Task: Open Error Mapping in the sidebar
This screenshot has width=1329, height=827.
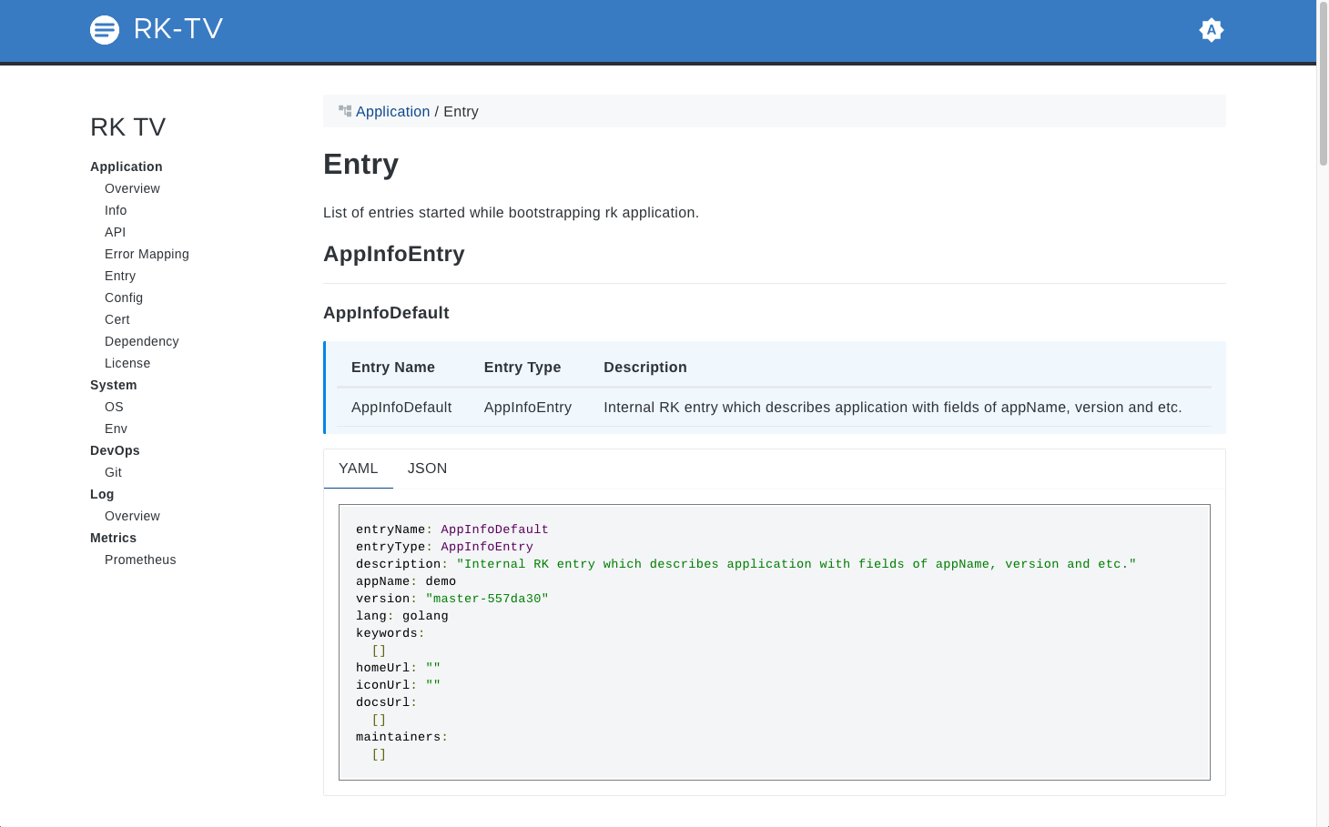Action: (147, 254)
